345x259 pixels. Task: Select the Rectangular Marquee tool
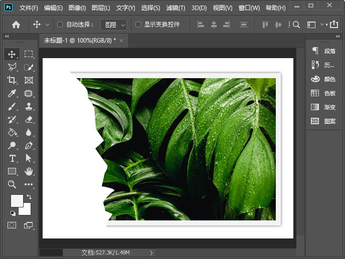click(29, 54)
